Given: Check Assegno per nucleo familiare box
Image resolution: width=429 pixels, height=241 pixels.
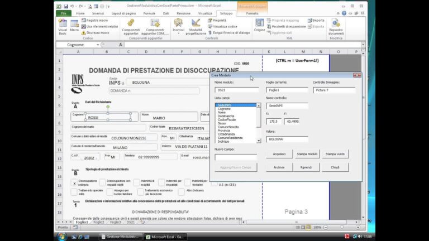Looking at the screenshot, I should (x=109, y=192).
